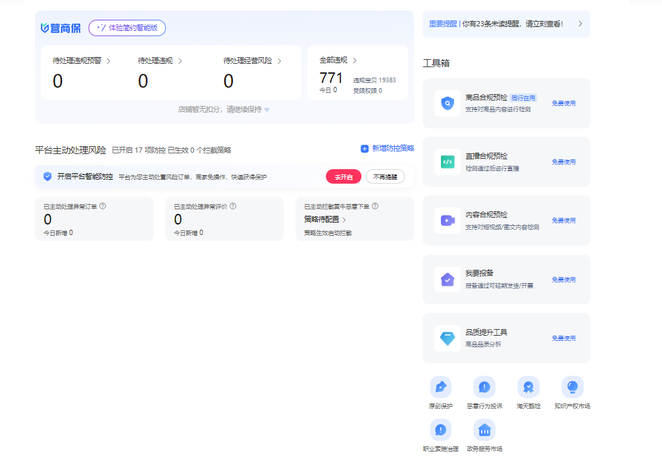The width and height of the screenshot is (662, 468).
Task: Open the 重要提醒 unread notification banner
Action: pyautogui.click(x=505, y=24)
